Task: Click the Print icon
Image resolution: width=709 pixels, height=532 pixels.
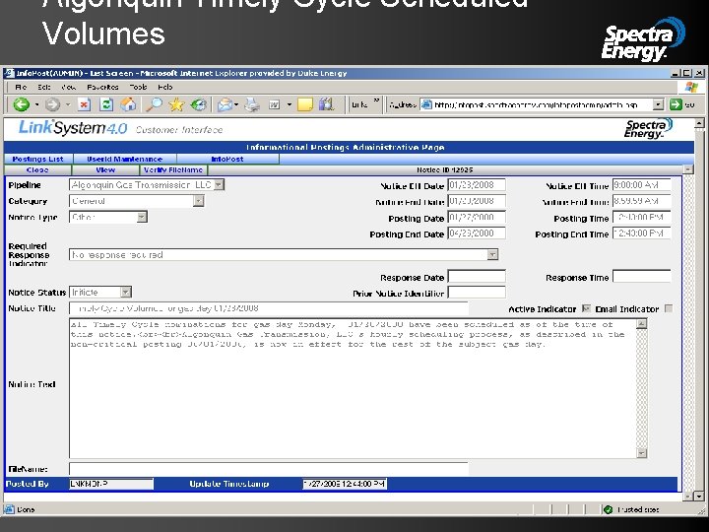Action: point(252,105)
